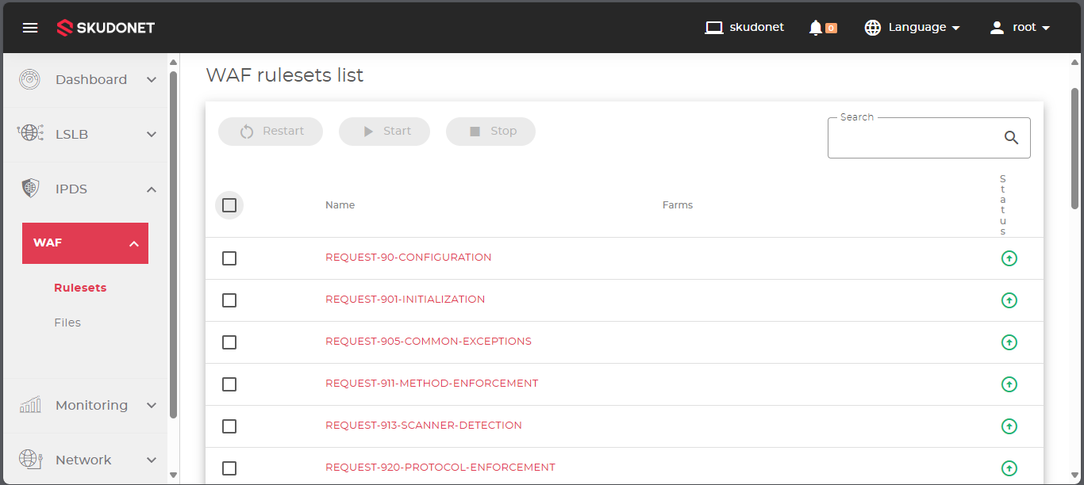Image resolution: width=1084 pixels, height=485 pixels.
Task: Click the Dashboard gauge icon in sidebar
Action: (x=29, y=79)
